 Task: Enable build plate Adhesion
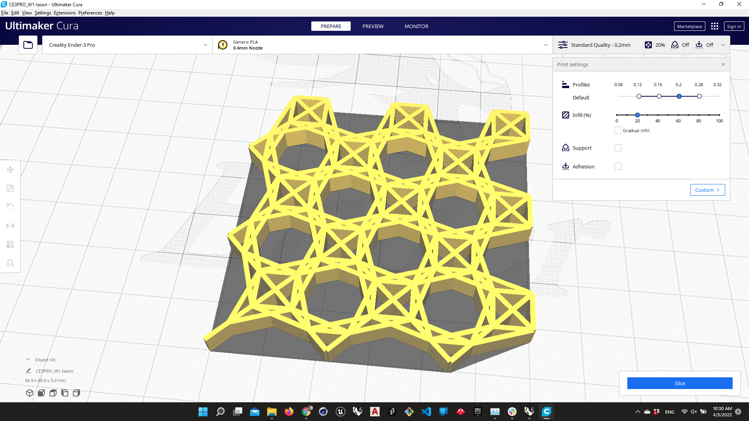(618, 166)
